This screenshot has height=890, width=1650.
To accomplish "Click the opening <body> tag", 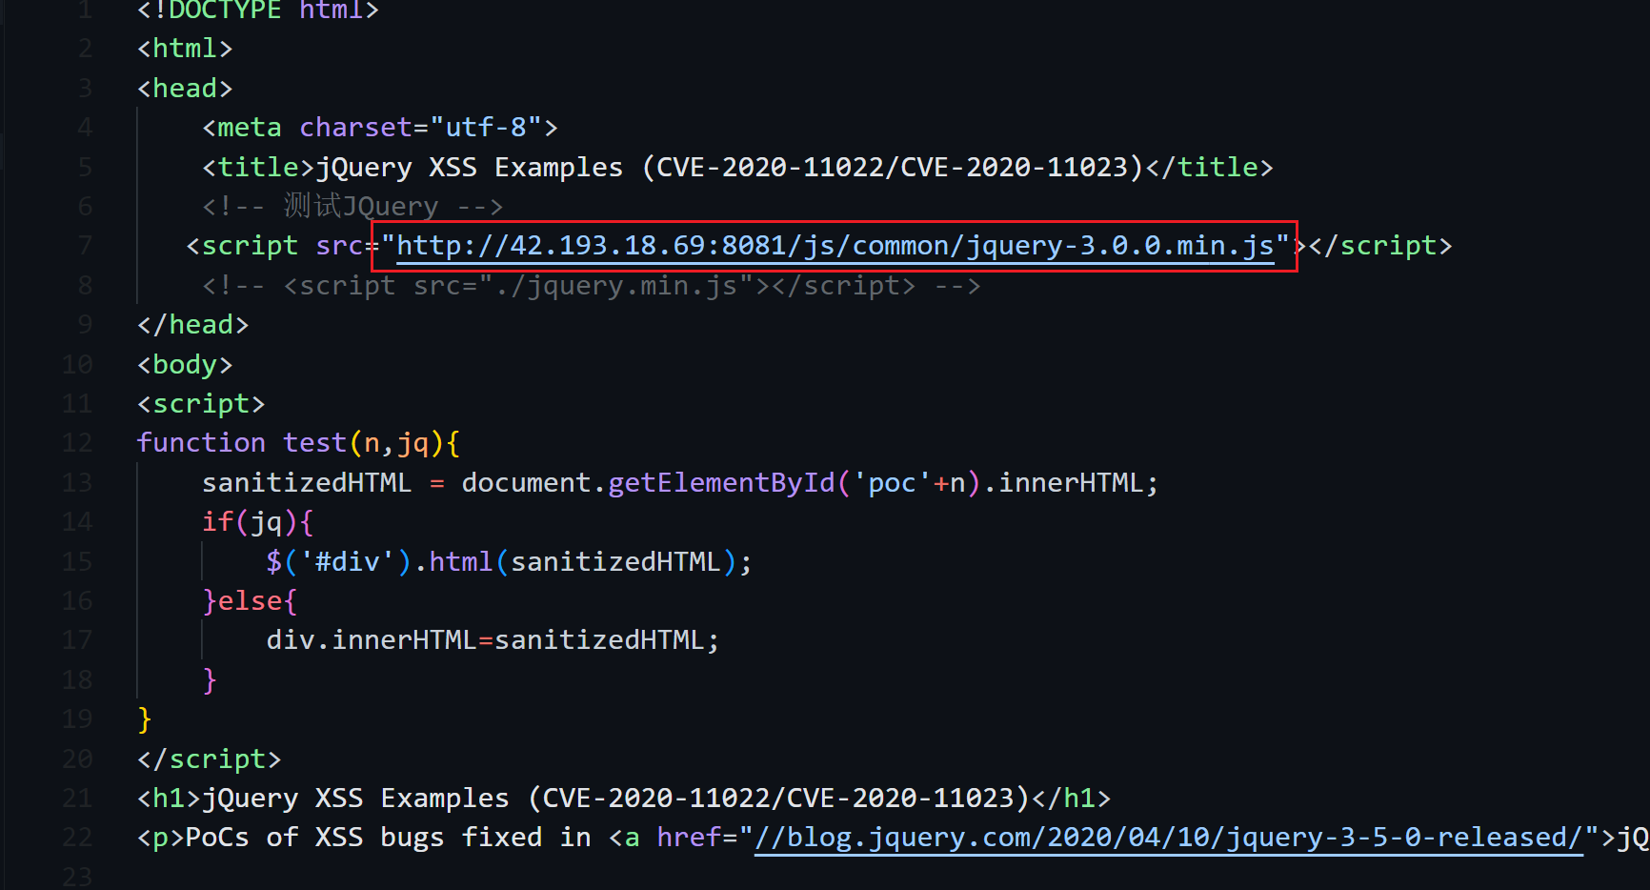I will tap(185, 364).
